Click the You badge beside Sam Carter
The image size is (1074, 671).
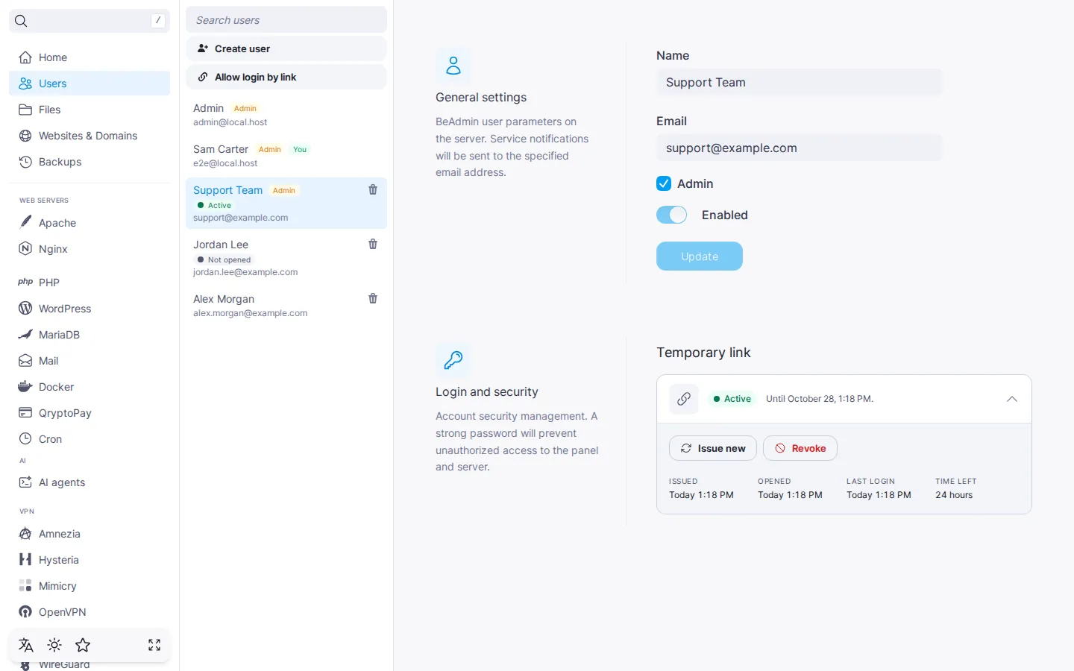(300, 149)
